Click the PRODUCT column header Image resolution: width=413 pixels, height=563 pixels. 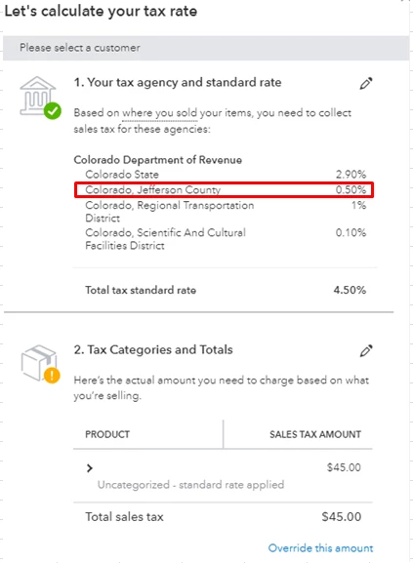(x=107, y=434)
